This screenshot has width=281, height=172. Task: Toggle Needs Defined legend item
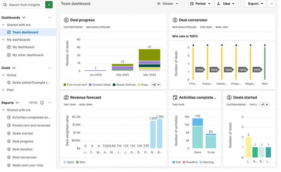point(124,85)
